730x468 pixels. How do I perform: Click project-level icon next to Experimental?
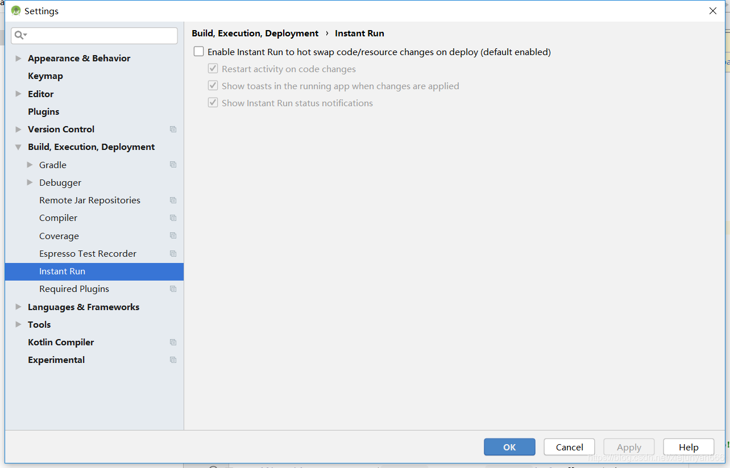click(x=173, y=360)
